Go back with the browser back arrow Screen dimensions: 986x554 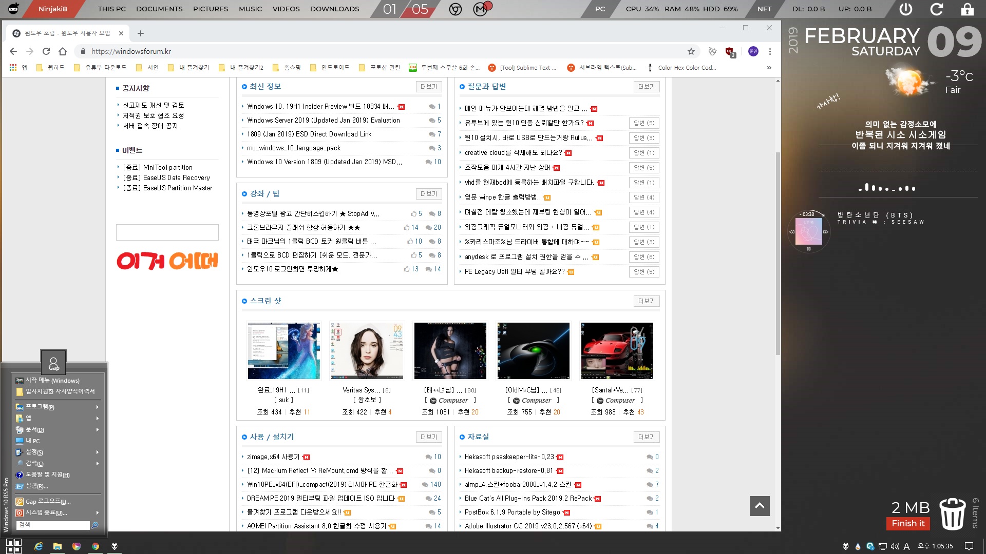click(13, 51)
